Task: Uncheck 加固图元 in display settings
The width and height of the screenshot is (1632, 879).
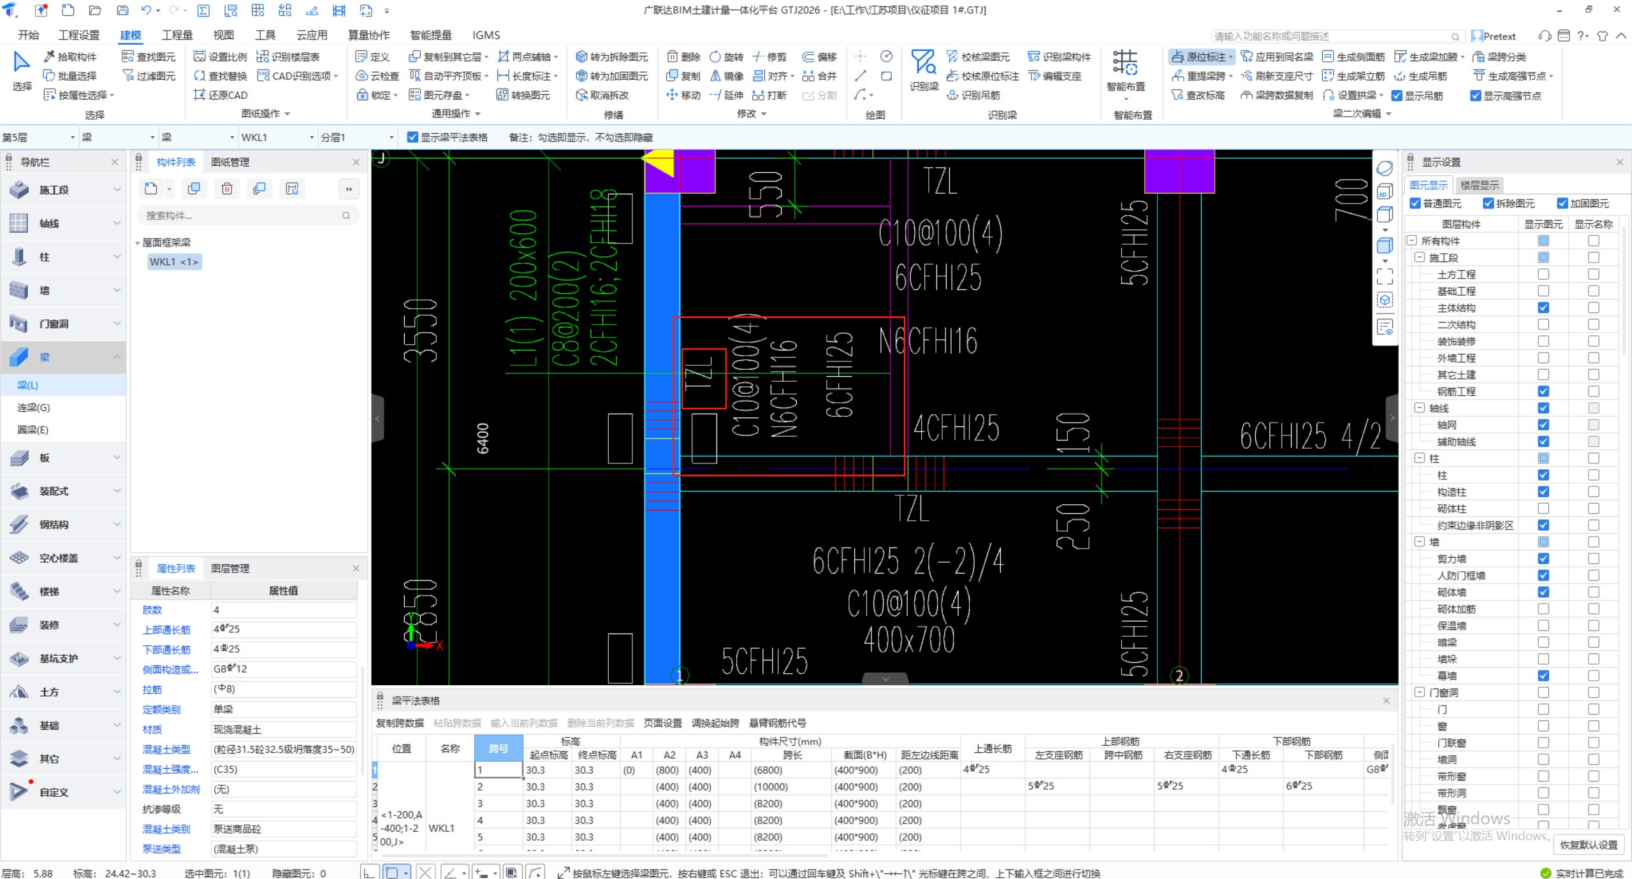Action: (x=1563, y=203)
